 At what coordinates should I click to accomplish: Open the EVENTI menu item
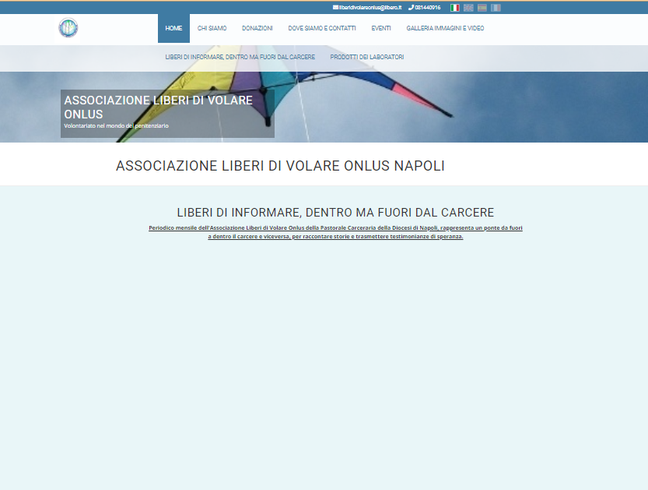pyautogui.click(x=381, y=28)
